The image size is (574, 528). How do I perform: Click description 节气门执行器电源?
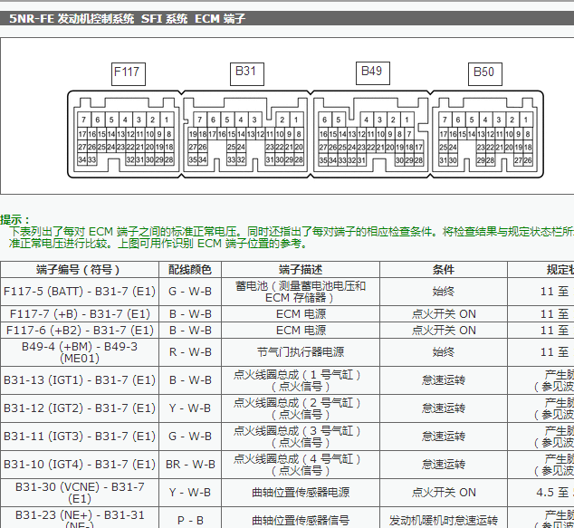[301, 352]
